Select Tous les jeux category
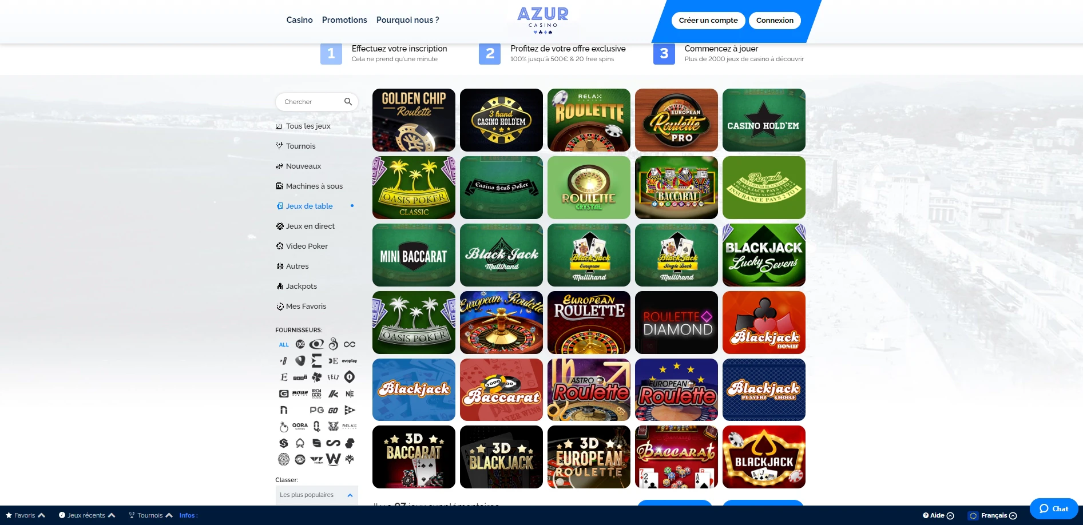This screenshot has width=1083, height=525. tap(308, 126)
